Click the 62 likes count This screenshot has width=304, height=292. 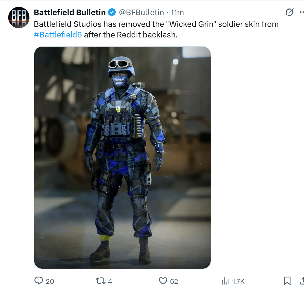point(174,281)
